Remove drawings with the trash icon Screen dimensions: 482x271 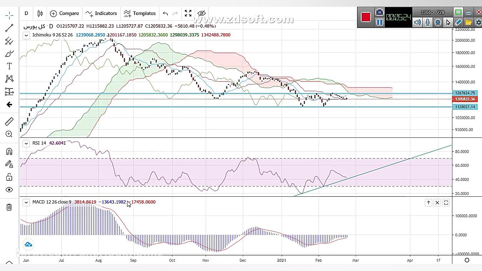tap(9, 207)
